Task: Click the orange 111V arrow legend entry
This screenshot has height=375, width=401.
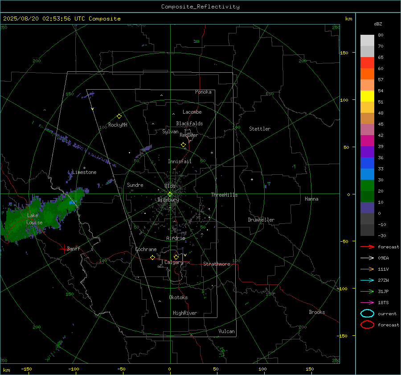Action: 367,269
